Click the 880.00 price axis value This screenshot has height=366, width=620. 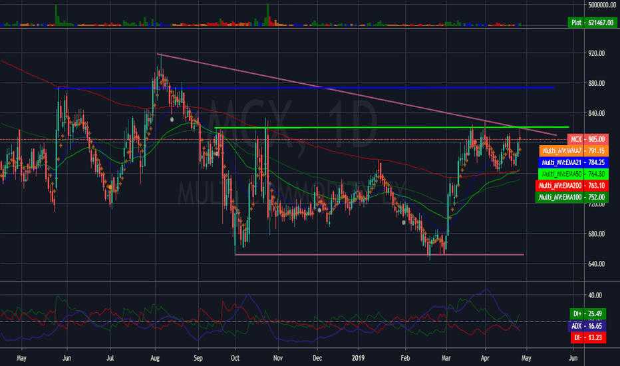pyautogui.click(x=596, y=83)
